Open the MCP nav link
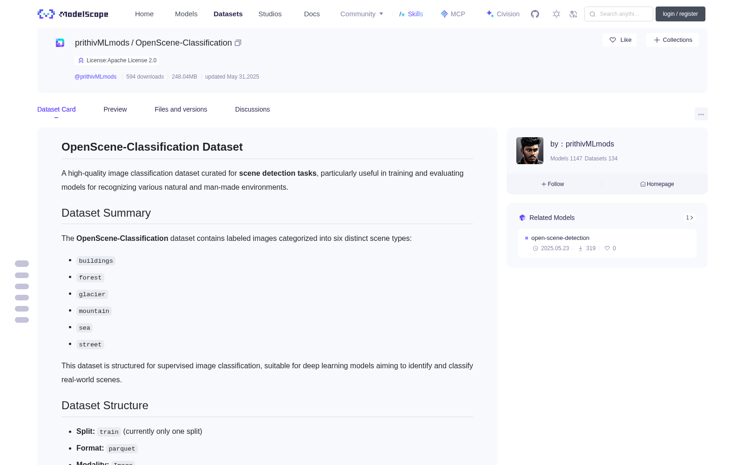The height and width of the screenshot is (465, 745). [x=453, y=14]
